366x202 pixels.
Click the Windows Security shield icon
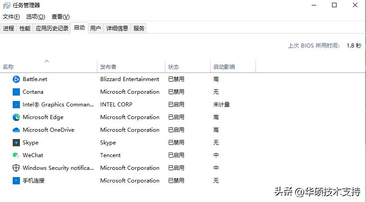[16, 168]
